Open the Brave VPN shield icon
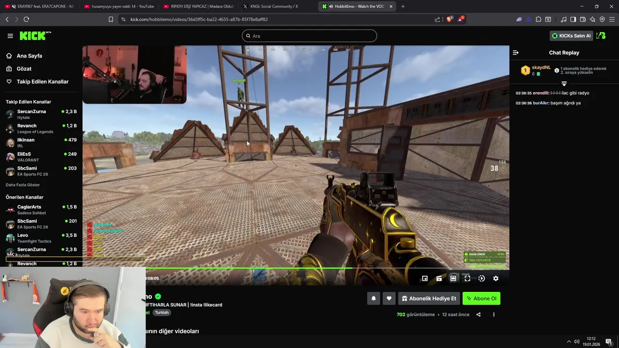Screen dimensions: 619x348 602,19
